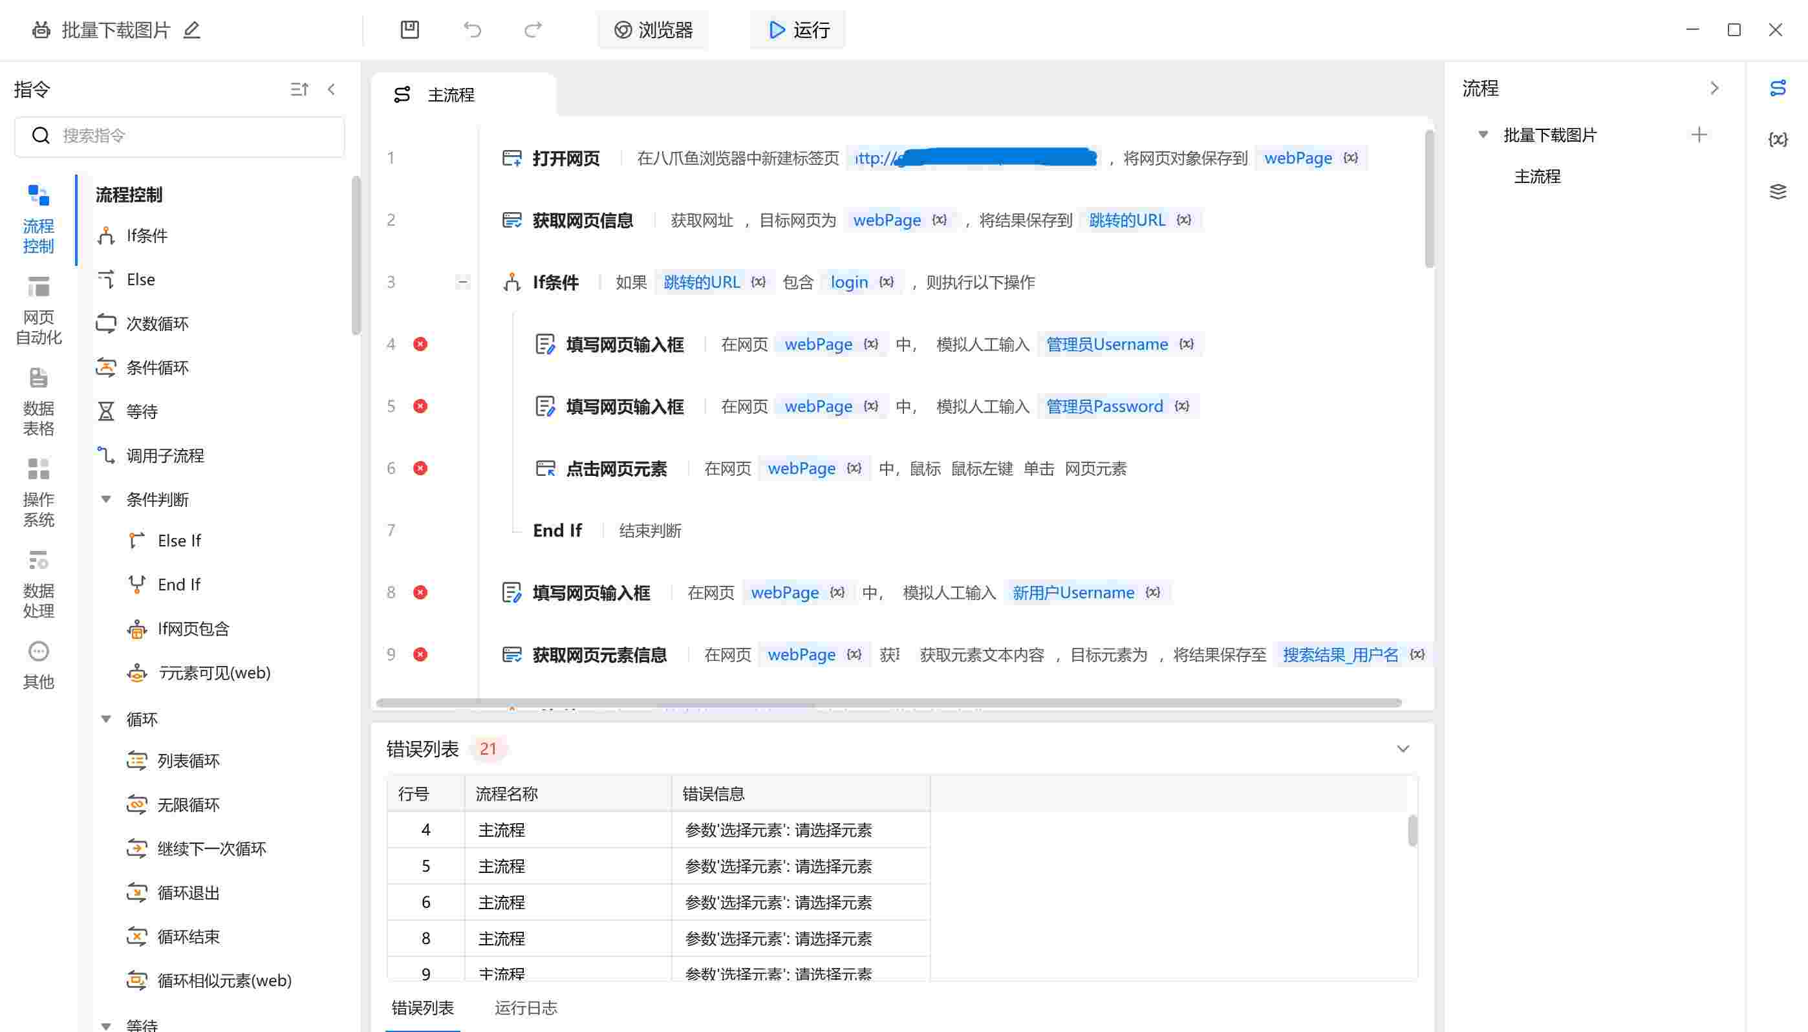
Task: Collapse the If条件 step with minus button
Action: pyautogui.click(x=464, y=281)
